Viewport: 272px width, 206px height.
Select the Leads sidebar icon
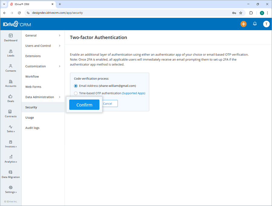(x=11, y=53)
